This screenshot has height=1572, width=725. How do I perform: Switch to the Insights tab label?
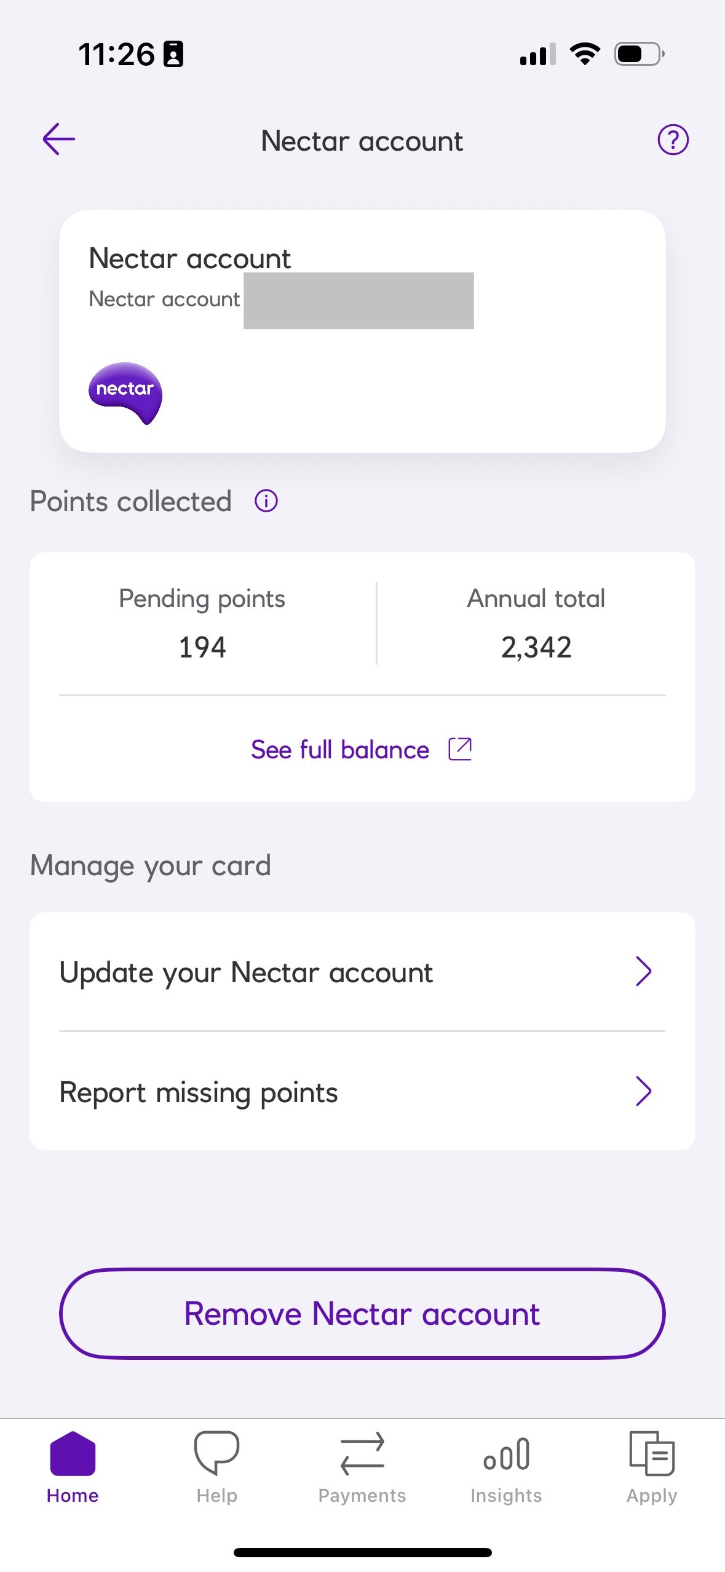tap(506, 1496)
